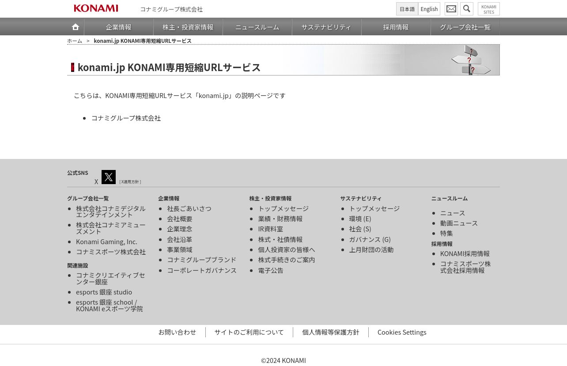Viewport: 567px width, 366px height.
Task: Open the サステナビリティ navigation menu
Action: pos(327,27)
